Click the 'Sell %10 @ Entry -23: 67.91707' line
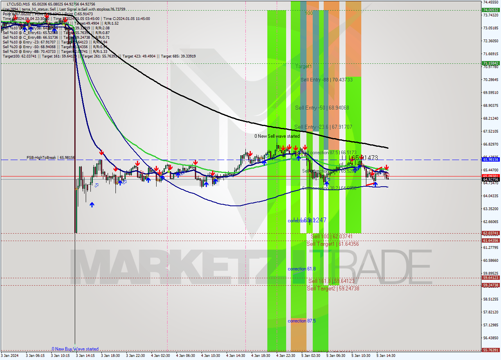Image resolution: width=501 pixels, height=360 pixels. coord(55,42)
